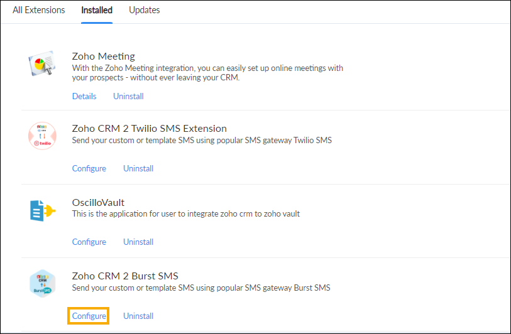Uninstall the Zoho Meeting extension

(128, 96)
